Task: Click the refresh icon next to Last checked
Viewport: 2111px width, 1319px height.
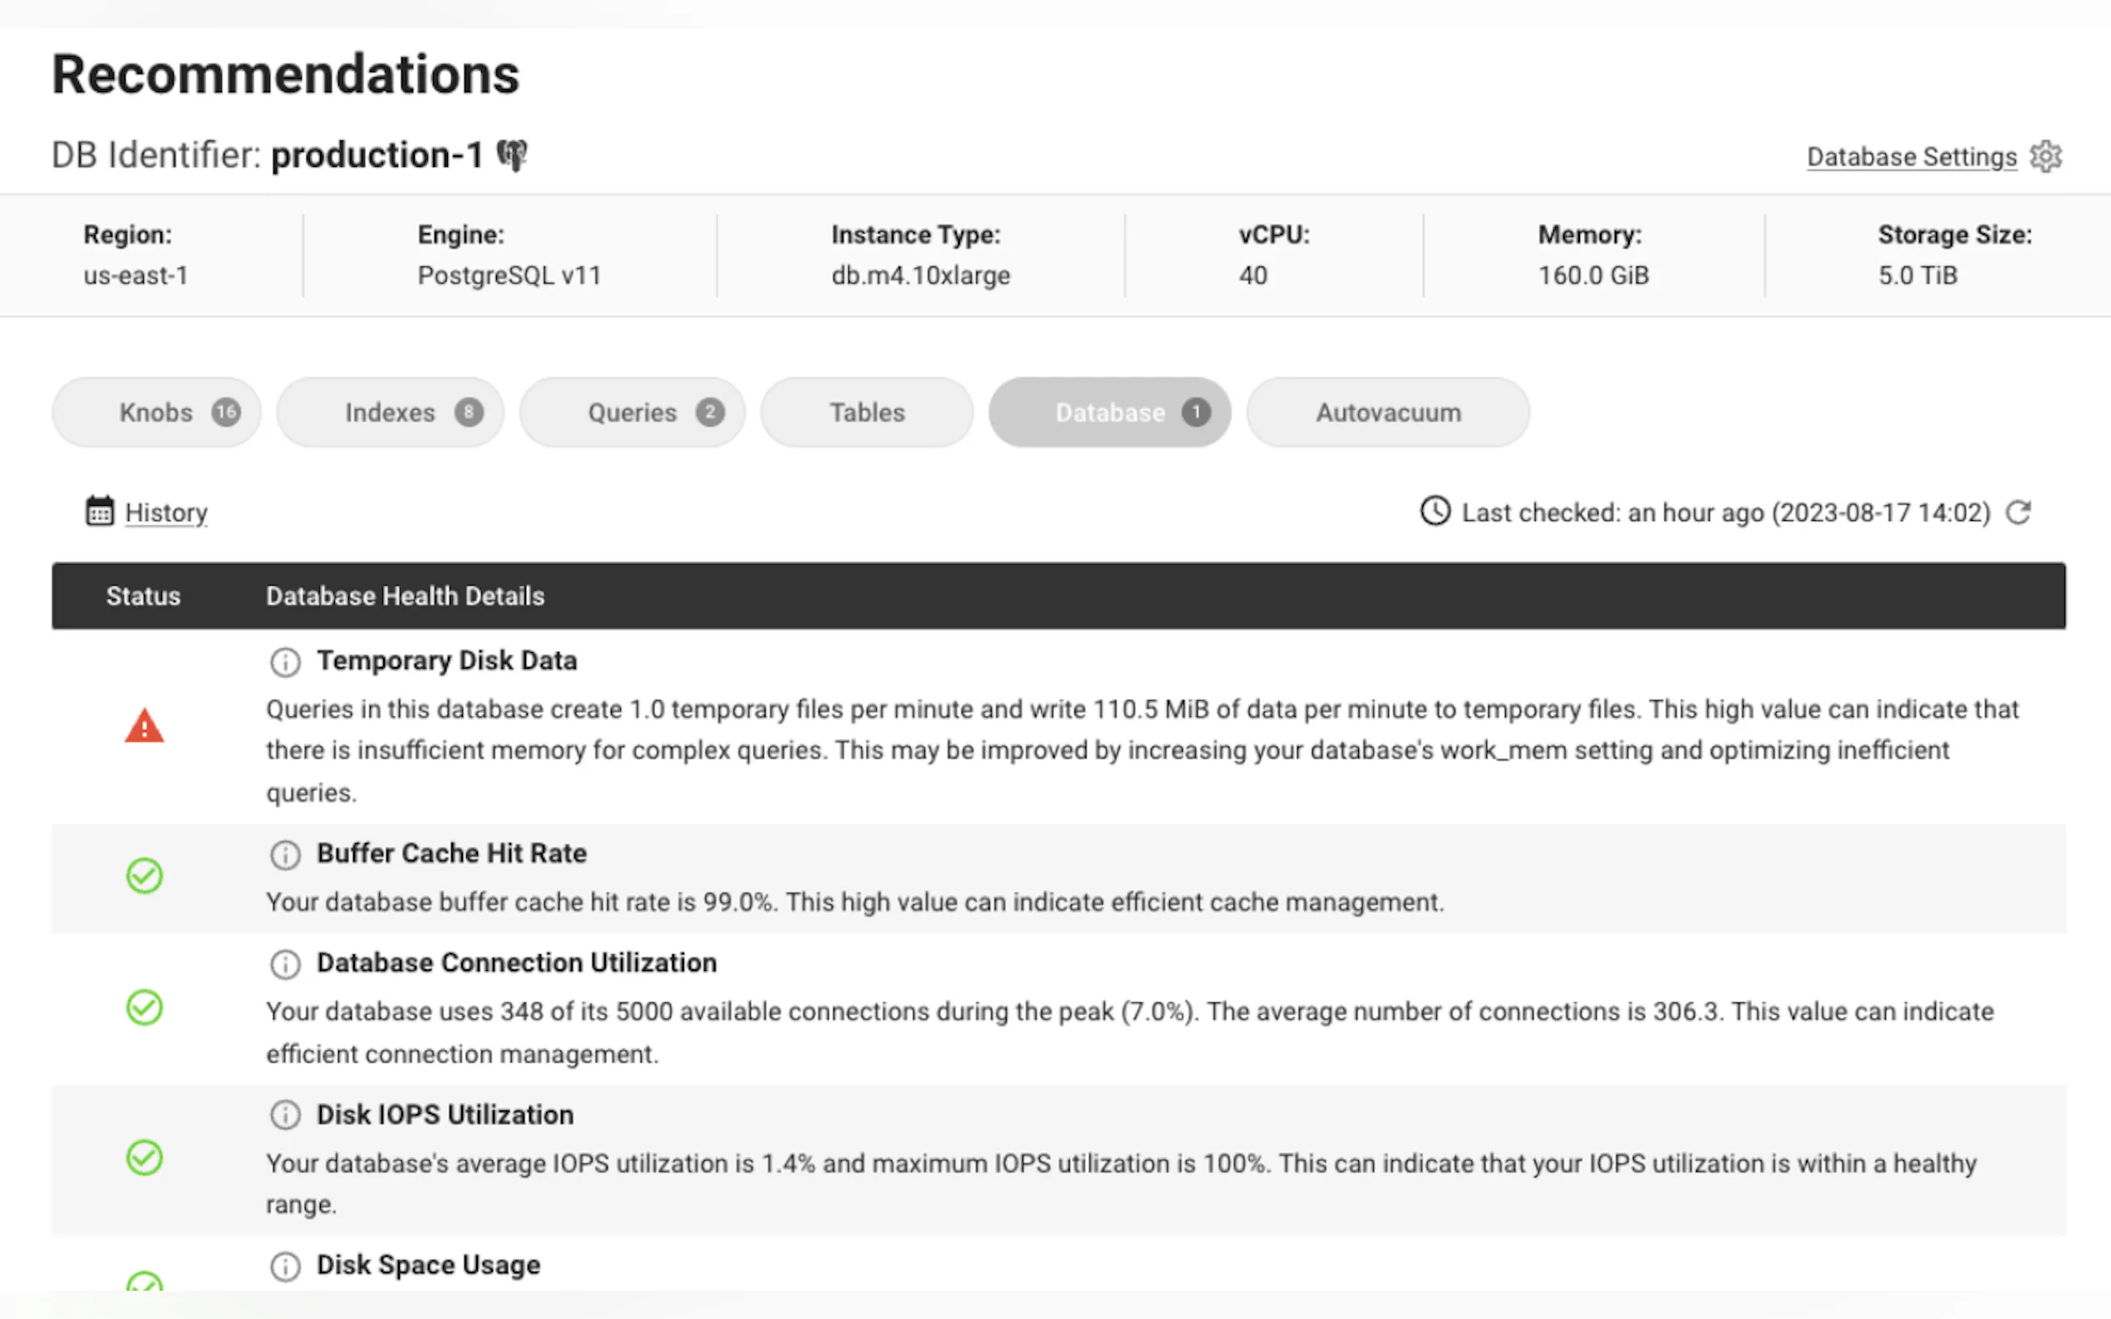Action: click(x=2019, y=512)
